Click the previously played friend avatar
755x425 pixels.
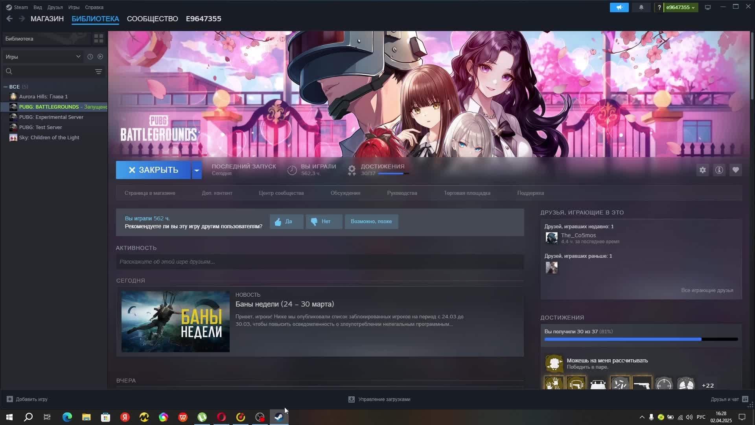coord(551,268)
